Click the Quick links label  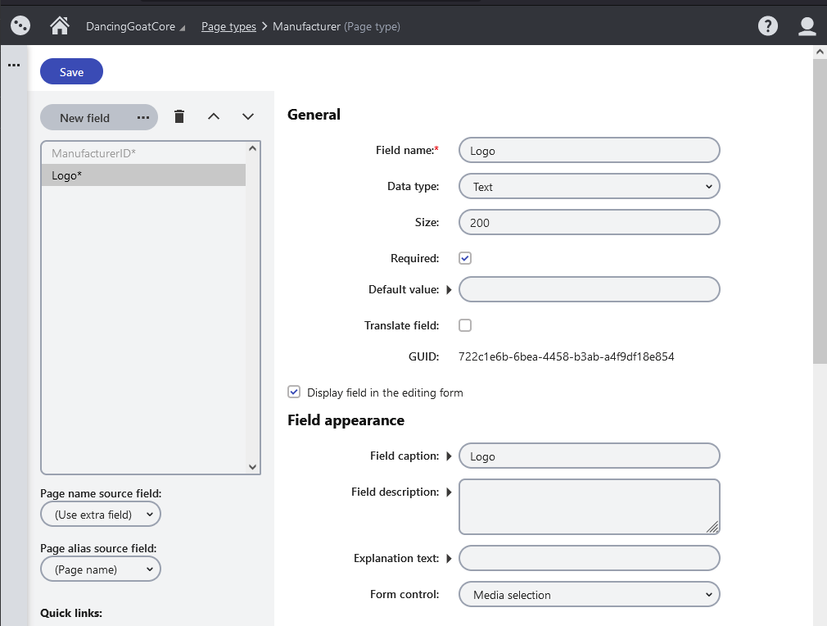coord(71,613)
